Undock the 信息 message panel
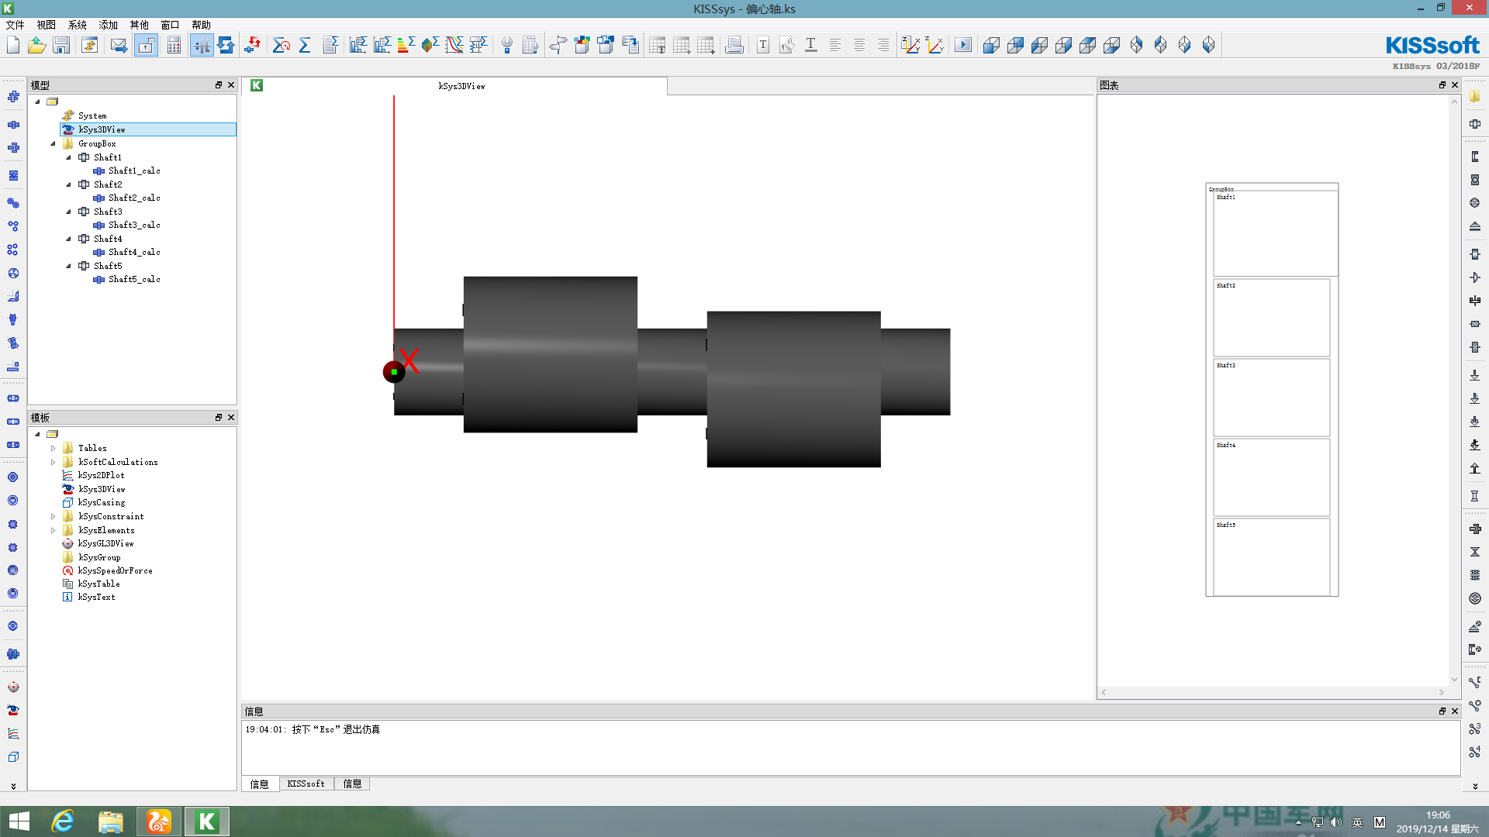 pyautogui.click(x=1442, y=711)
